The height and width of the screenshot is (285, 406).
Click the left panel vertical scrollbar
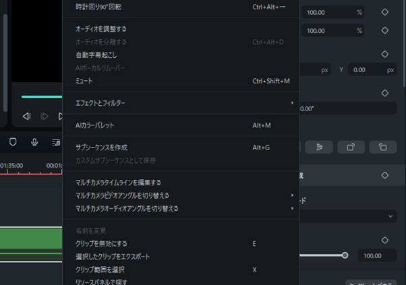[5, 63]
